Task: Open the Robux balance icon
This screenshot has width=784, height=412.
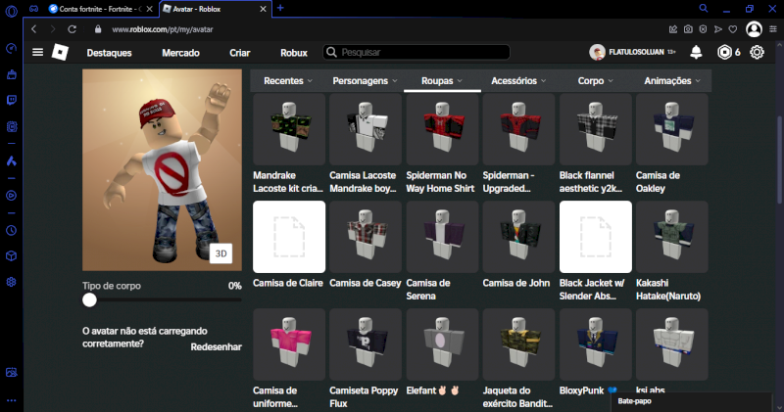Action: tap(723, 52)
